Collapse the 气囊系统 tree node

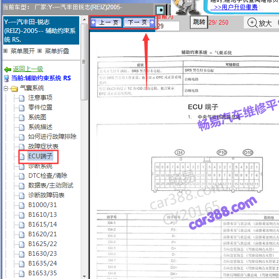(6, 88)
